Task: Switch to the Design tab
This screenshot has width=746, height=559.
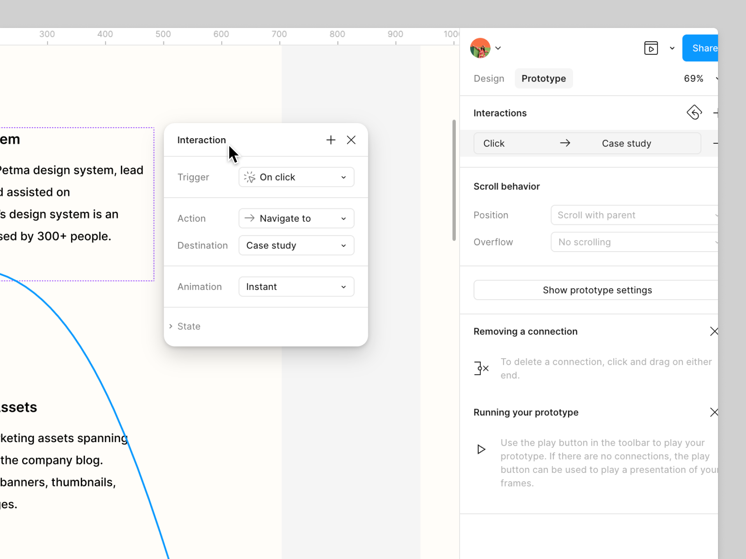Action: [489, 78]
